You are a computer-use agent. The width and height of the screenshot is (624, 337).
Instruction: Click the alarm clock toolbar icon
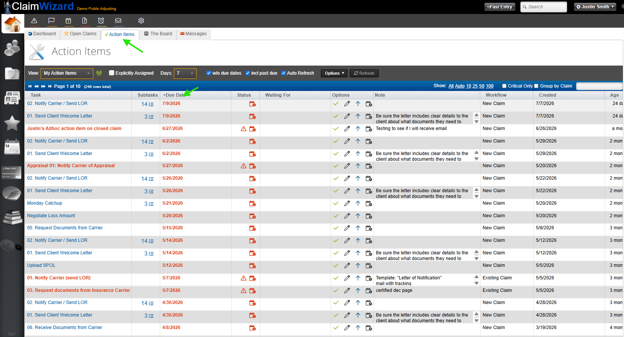pyautogui.click(x=101, y=21)
